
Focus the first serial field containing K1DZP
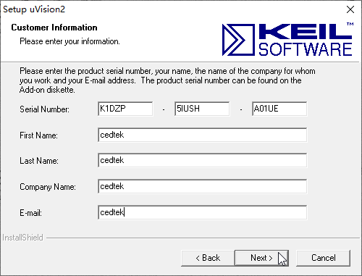coord(125,109)
